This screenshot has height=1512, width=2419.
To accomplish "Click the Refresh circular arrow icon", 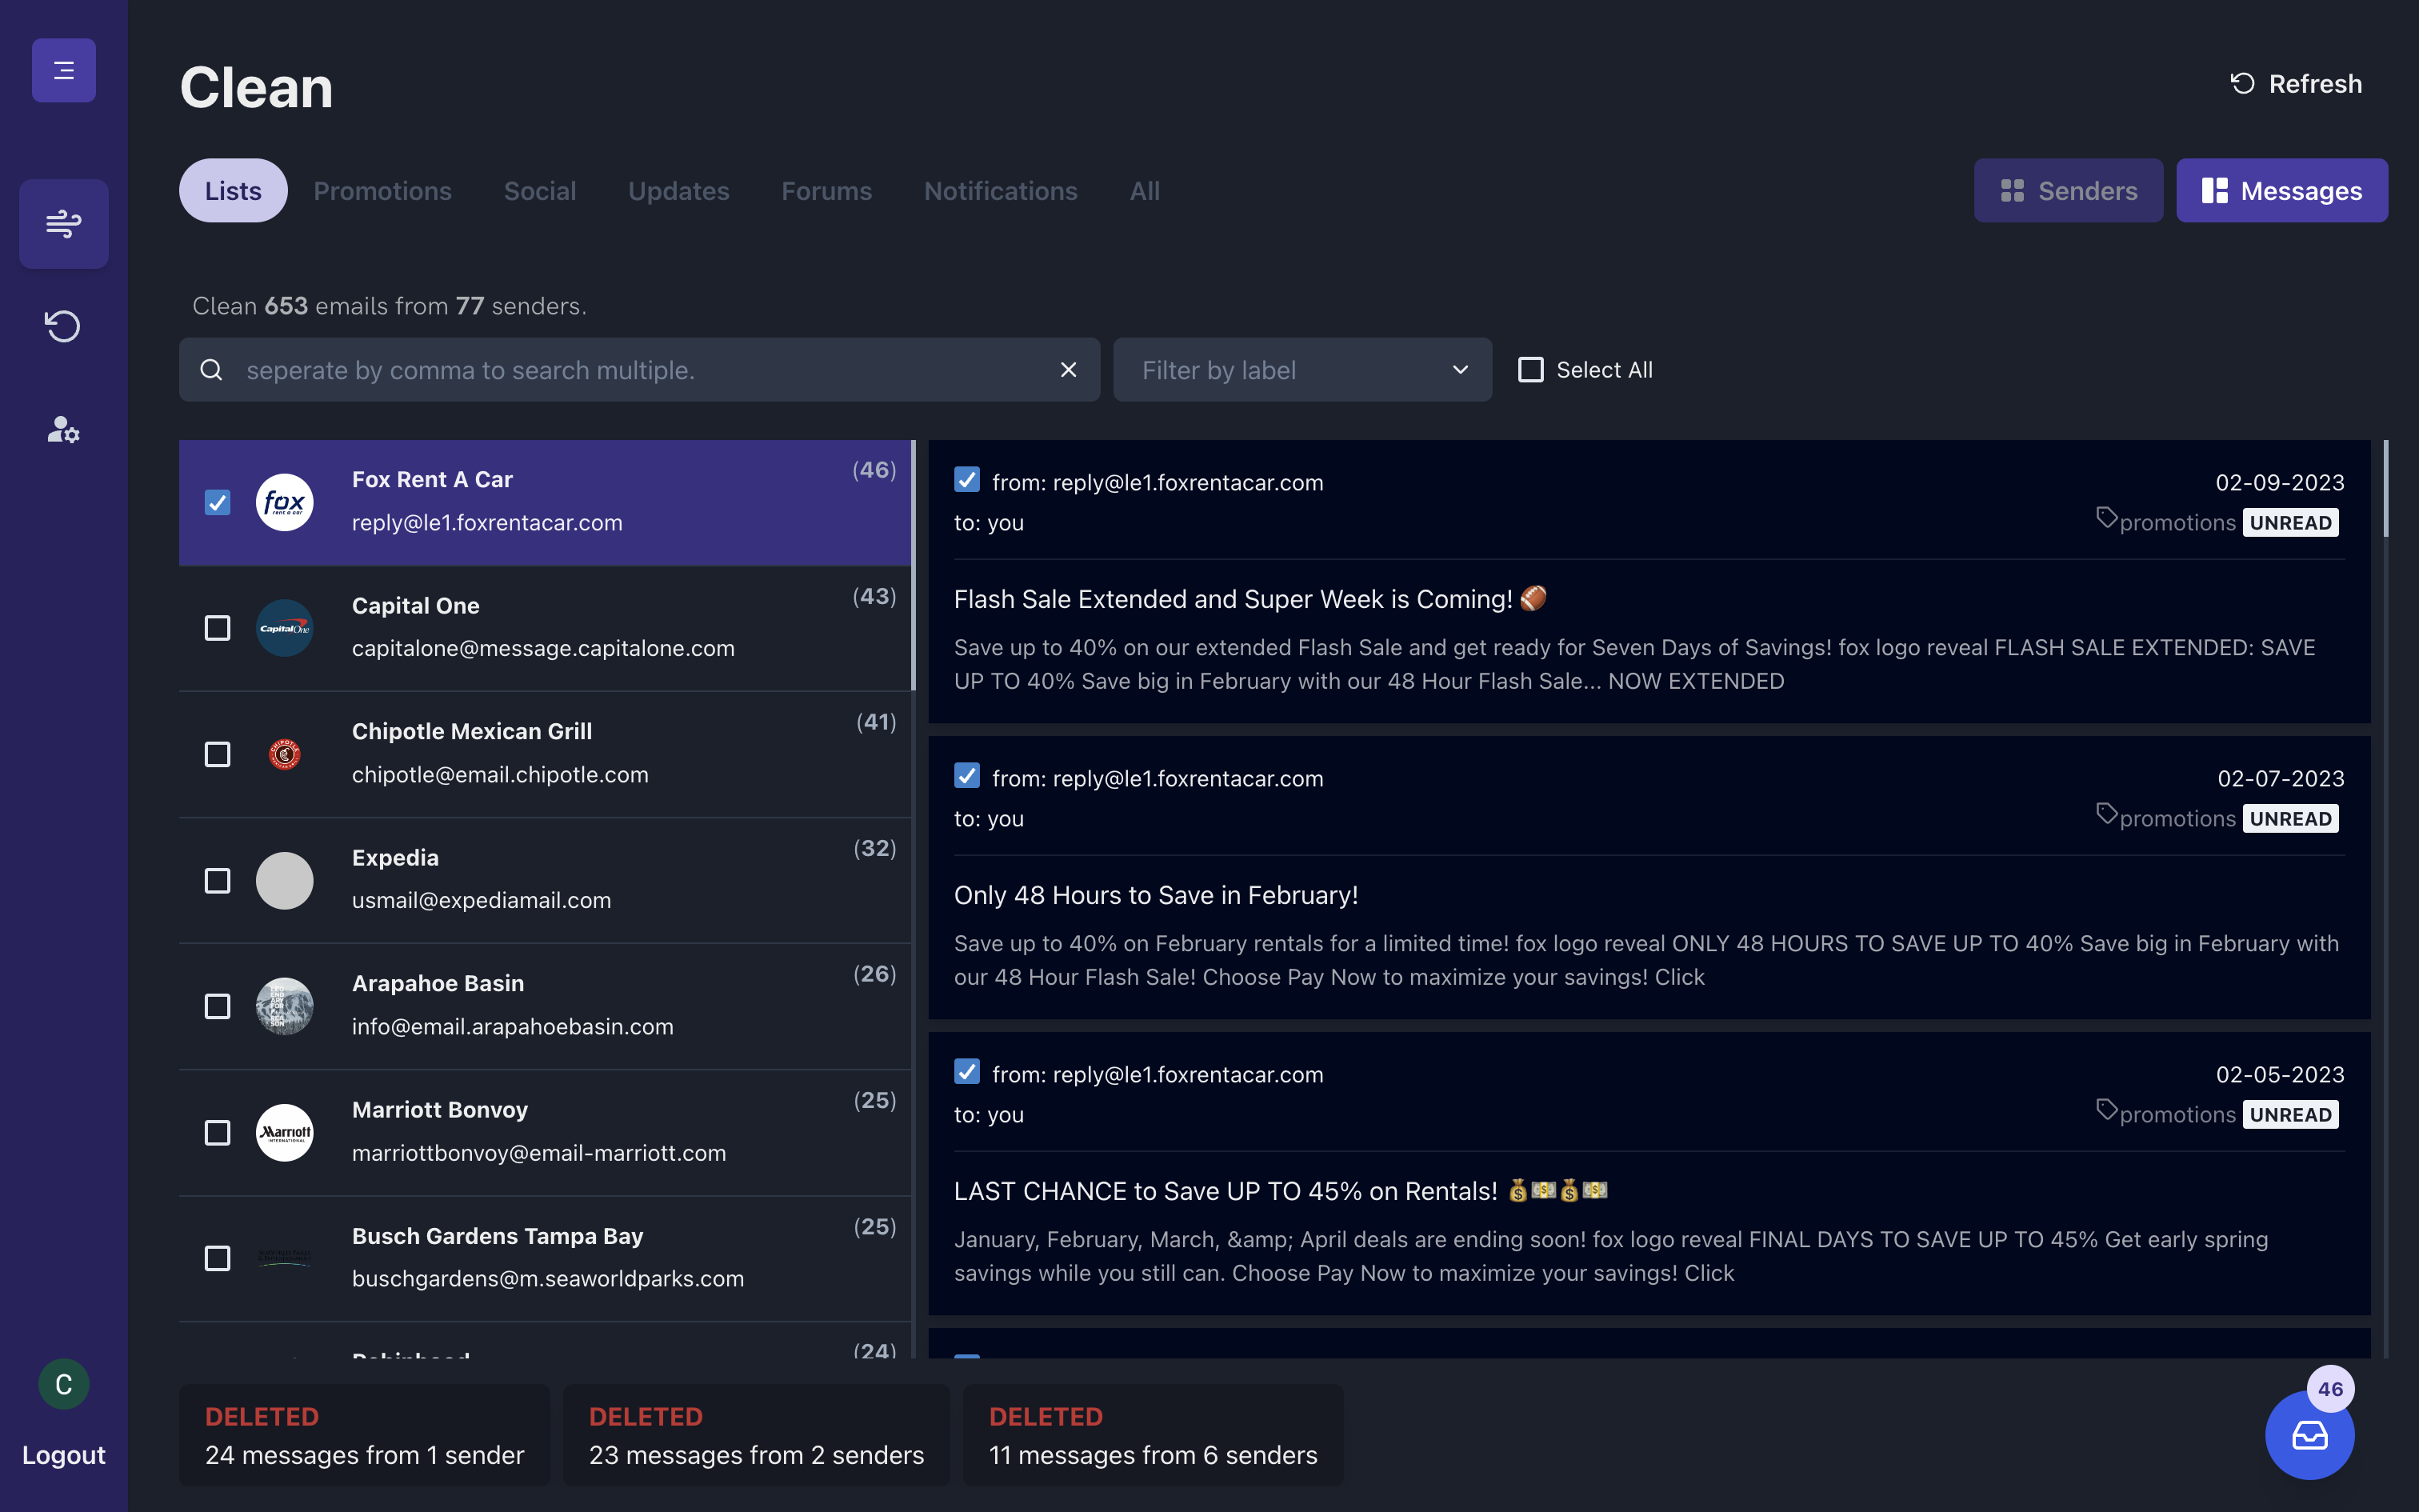I will click(x=2242, y=84).
